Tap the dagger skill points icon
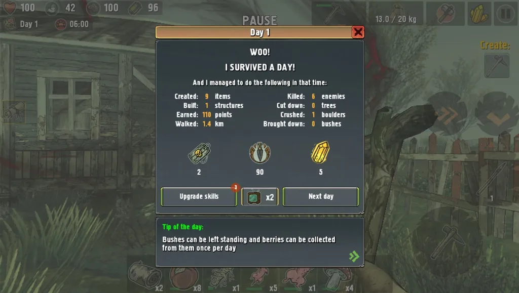 260,153
